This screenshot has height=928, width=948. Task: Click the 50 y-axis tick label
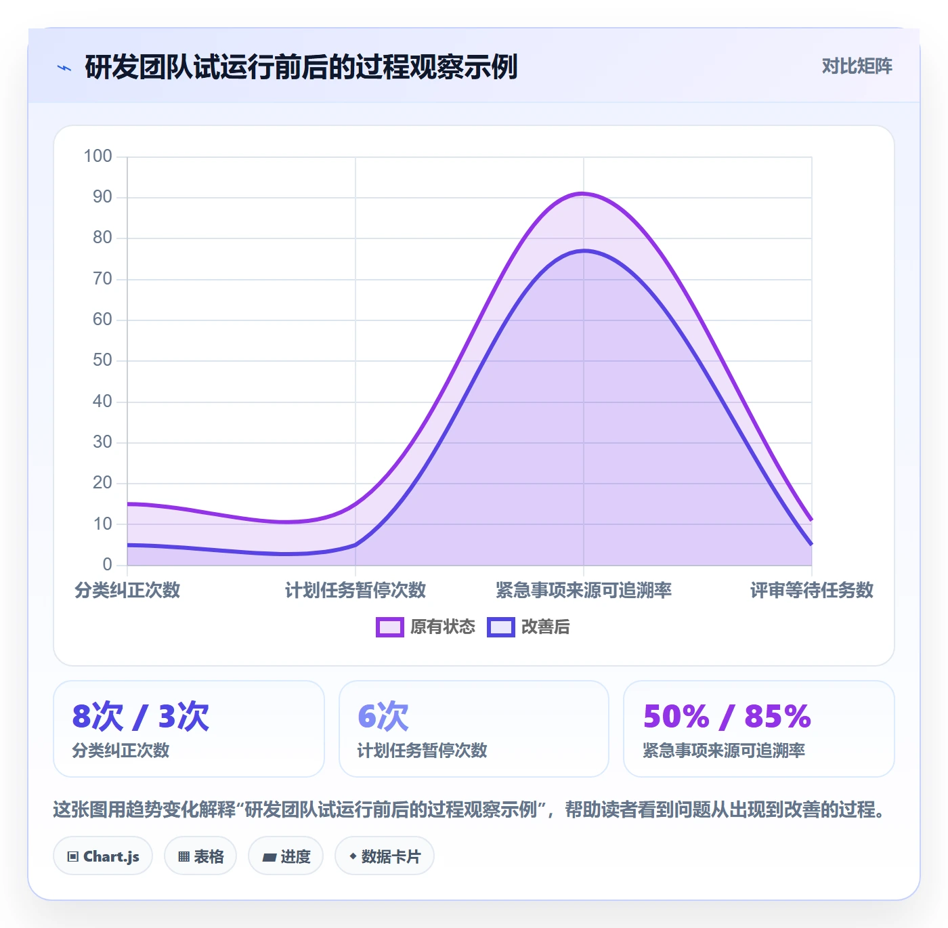tap(102, 360)
